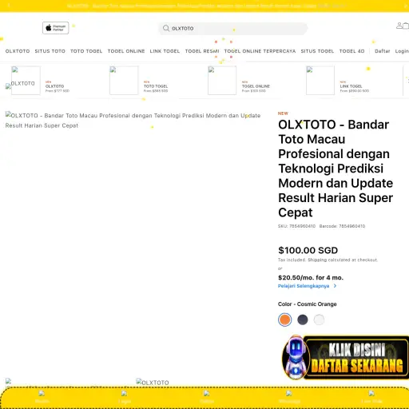Open the TOTO TOGEL product thumbnail

[x=124, y=81]
